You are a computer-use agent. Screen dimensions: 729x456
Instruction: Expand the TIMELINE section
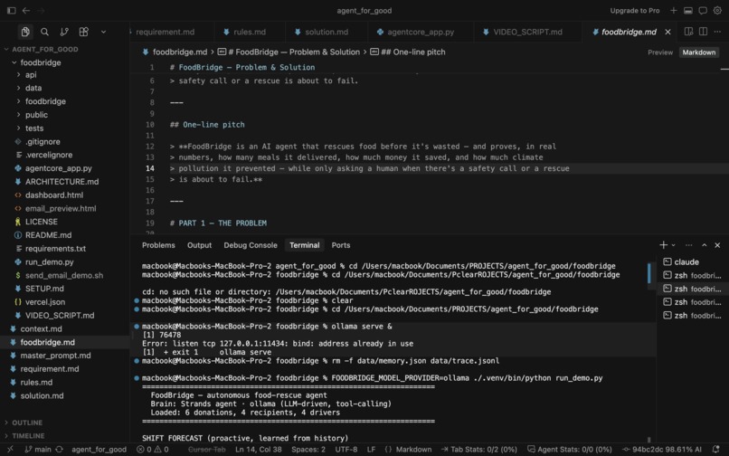pos(28,436)
